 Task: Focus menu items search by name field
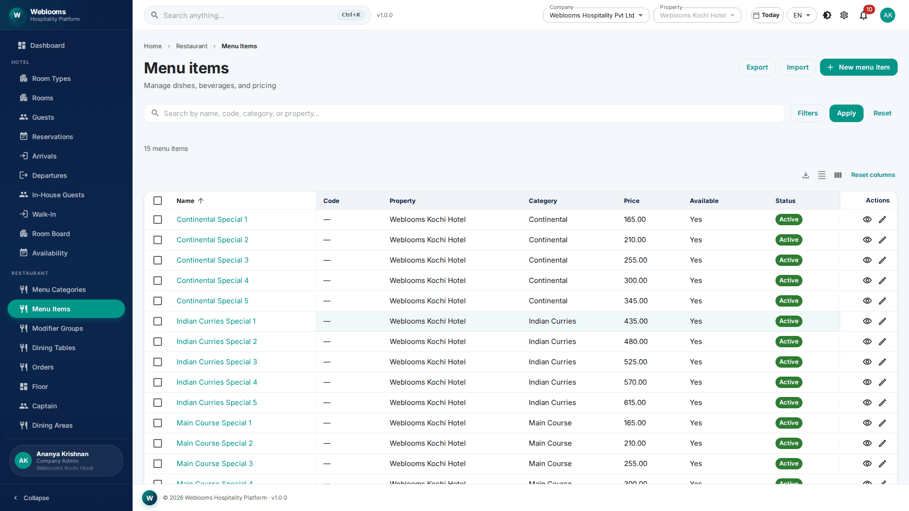464,114
